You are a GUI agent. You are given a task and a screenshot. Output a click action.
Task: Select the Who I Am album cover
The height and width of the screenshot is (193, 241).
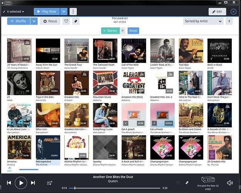click(48, 115)
